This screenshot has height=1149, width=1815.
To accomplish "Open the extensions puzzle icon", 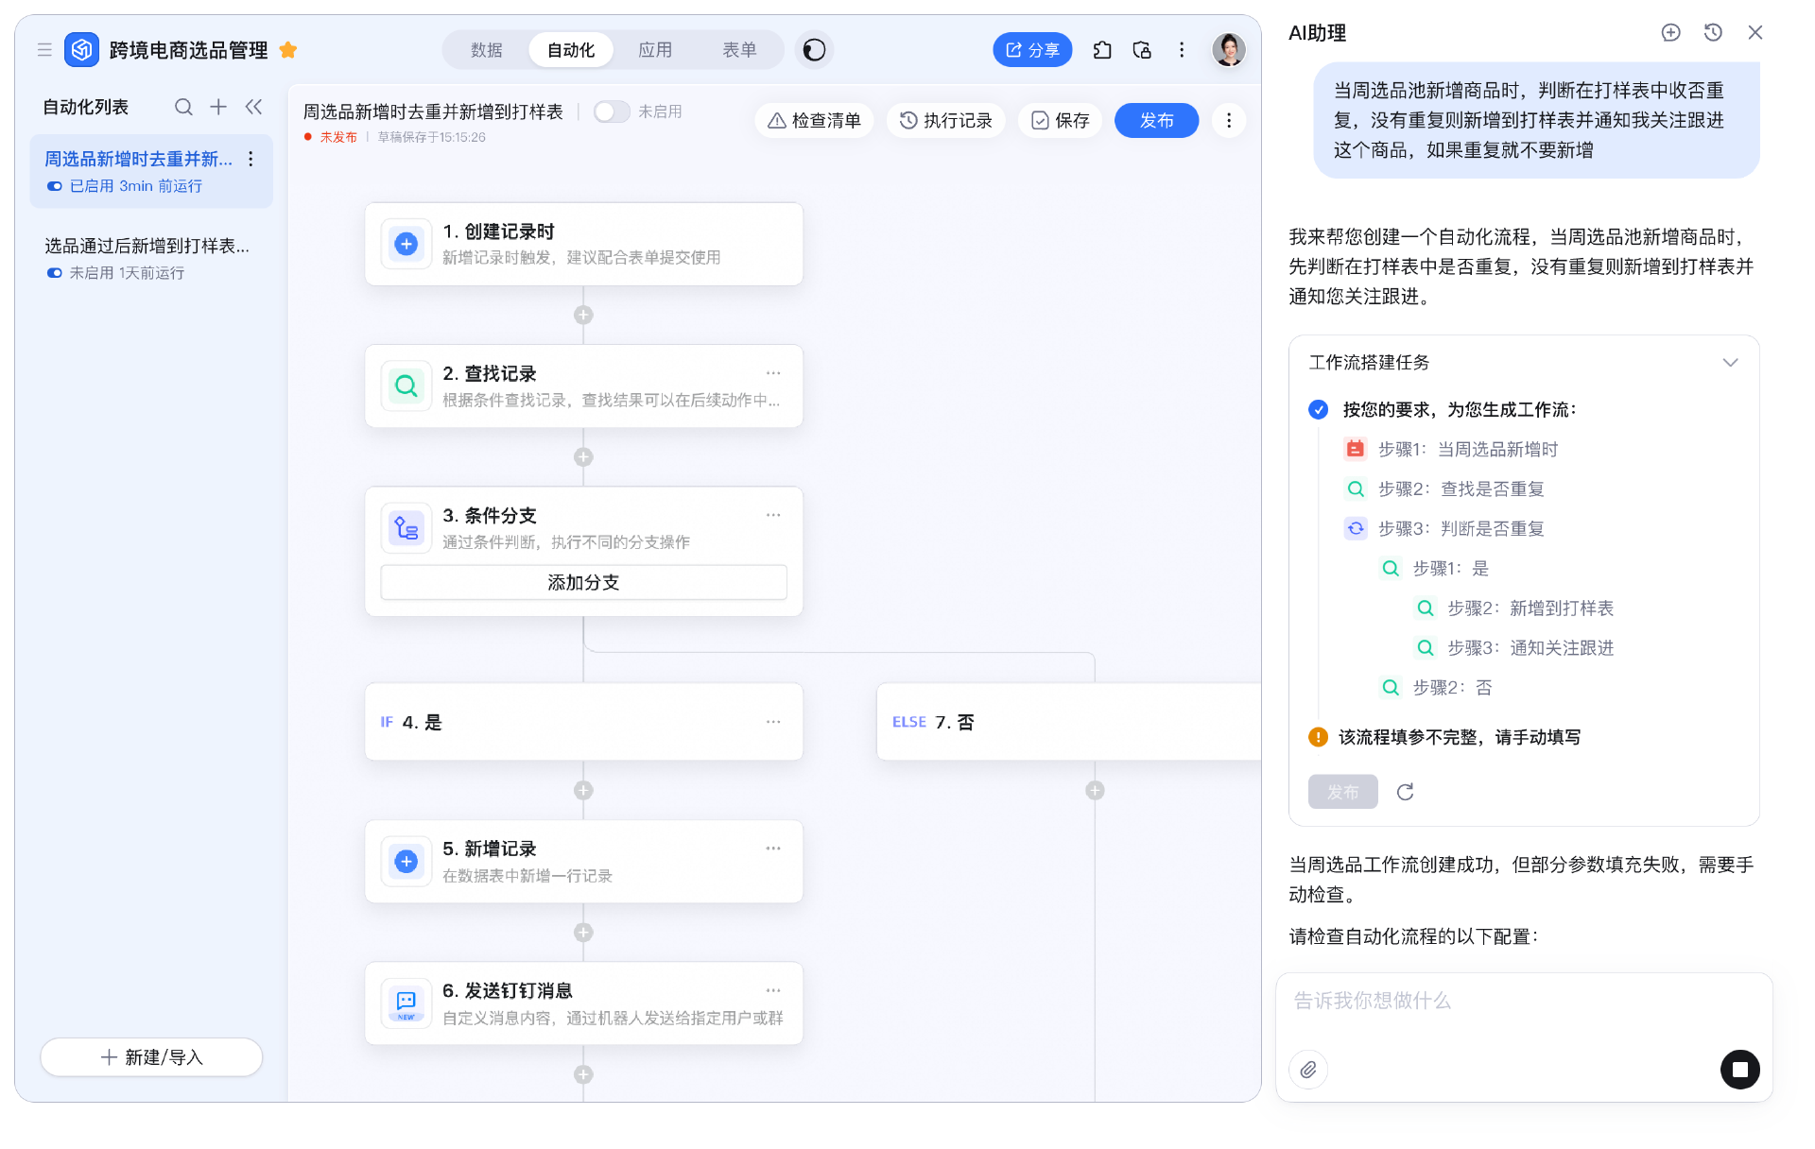I will coord(1102,50).
